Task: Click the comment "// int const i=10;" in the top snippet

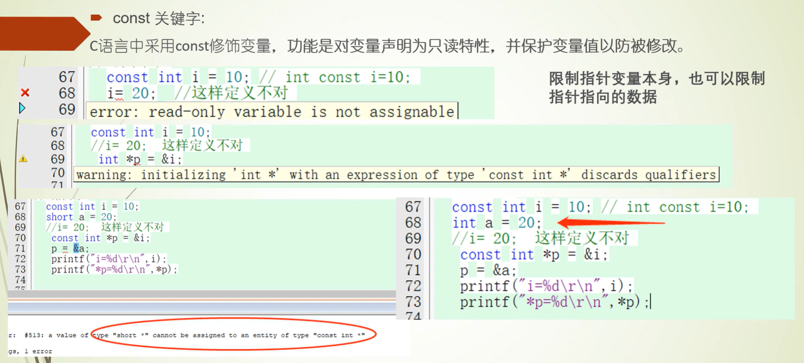Action: point(334,77)
